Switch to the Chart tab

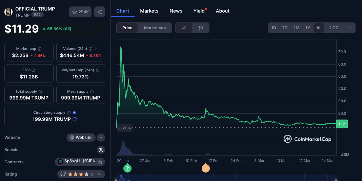[x=123, y=11]
